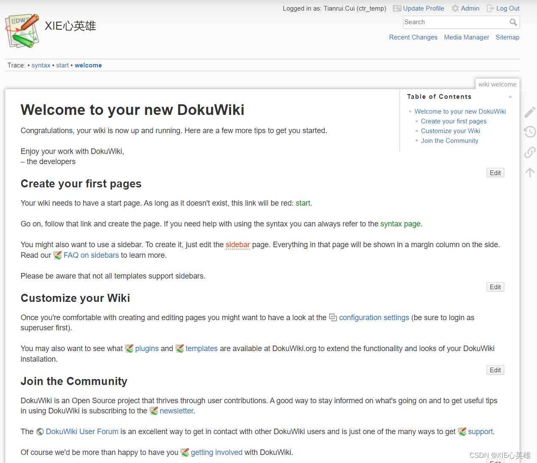Open configuration settings link
This screenshot has width=537, height=463.
pyautogui.click(x=374, y=318)
